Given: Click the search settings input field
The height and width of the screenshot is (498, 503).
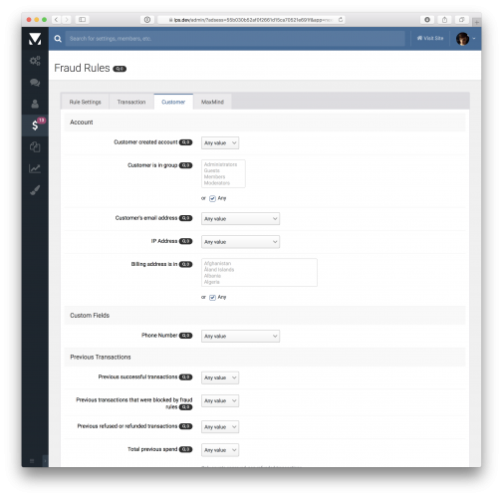Looking at the screenshot, I should (235, 39).
